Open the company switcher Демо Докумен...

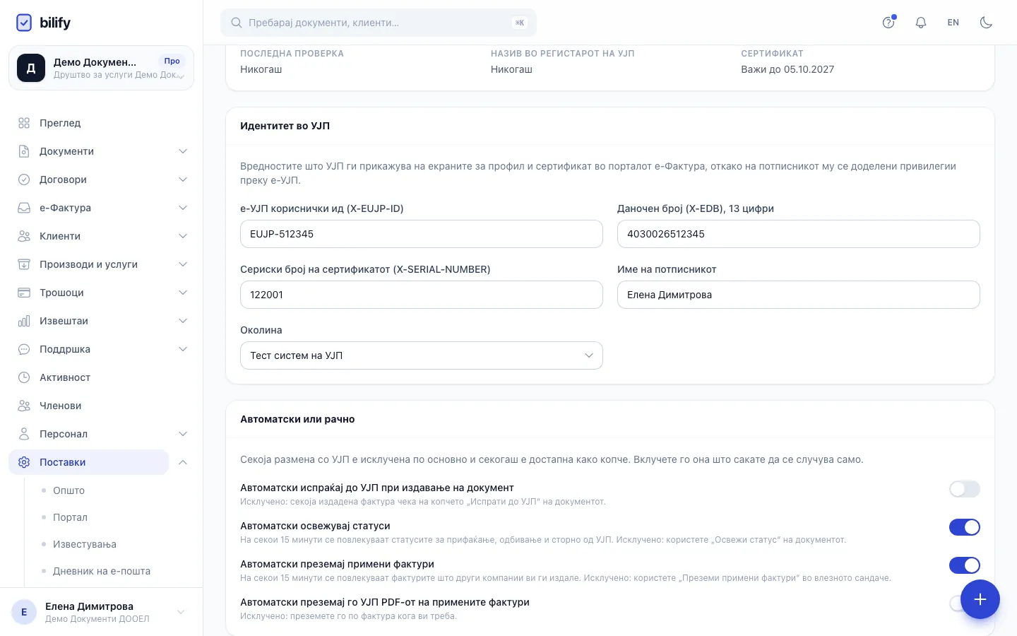101,68
